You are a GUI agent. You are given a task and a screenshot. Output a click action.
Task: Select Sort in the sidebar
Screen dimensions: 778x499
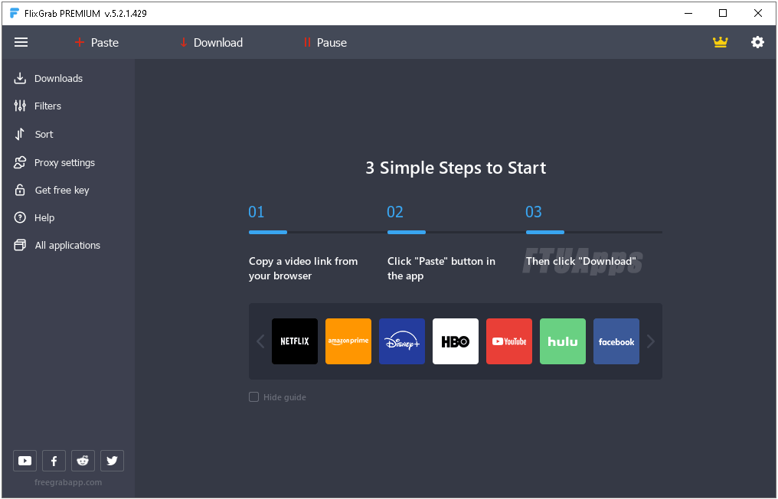34,134
